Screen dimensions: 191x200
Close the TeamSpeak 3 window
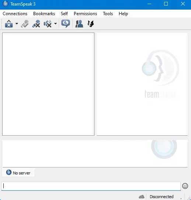point(183,4)
